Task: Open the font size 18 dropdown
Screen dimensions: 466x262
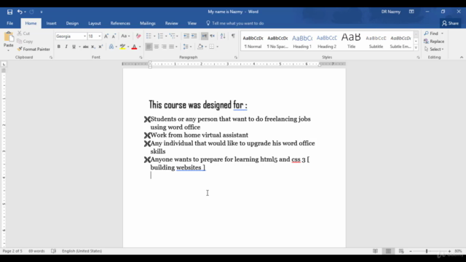Action: coord(99,36)
